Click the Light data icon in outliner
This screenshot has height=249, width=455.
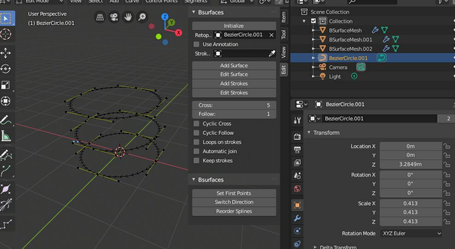pyautogui.click(x=354, y=77)
